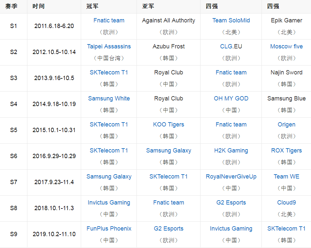Click Samsung Galaxy link in the S6 row

(x=169, y=151)
